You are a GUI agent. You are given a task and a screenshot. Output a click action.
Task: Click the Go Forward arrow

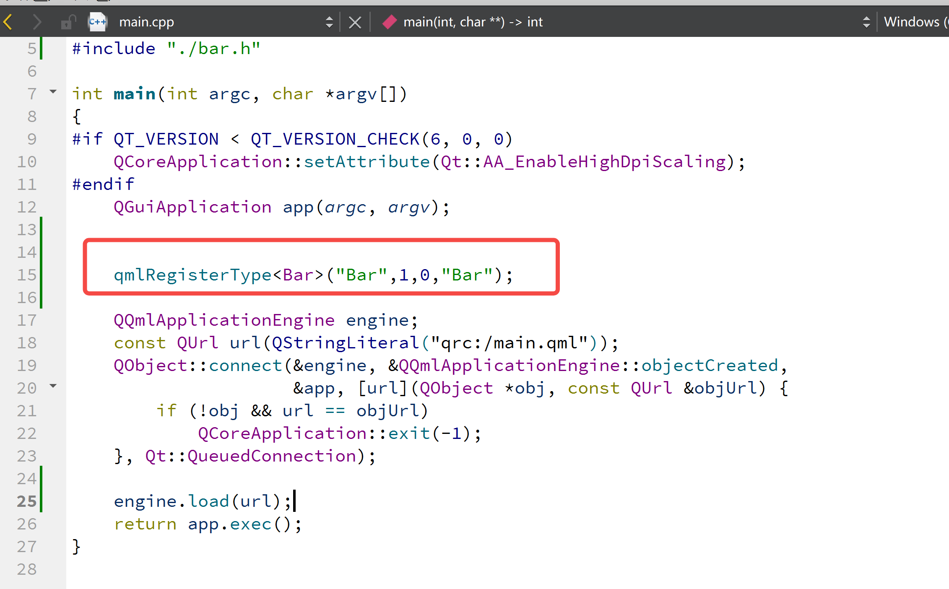click(x=37, y=22)
